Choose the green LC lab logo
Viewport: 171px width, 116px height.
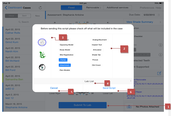pos(42,55)
